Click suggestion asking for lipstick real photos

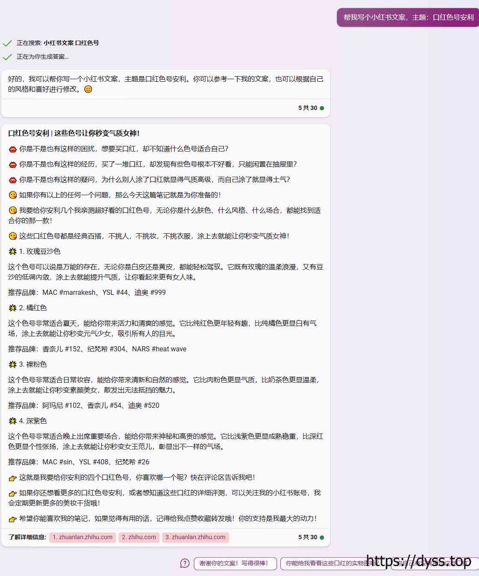pos(334,563)
